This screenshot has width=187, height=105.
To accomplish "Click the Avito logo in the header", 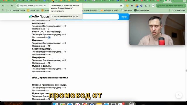I will coord(34,16).
